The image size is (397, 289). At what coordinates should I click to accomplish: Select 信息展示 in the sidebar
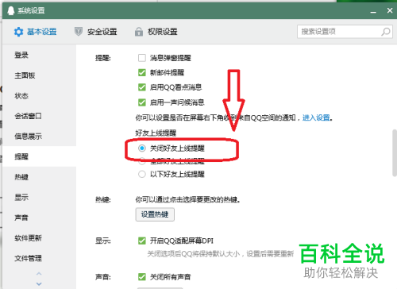click(39, 137)
